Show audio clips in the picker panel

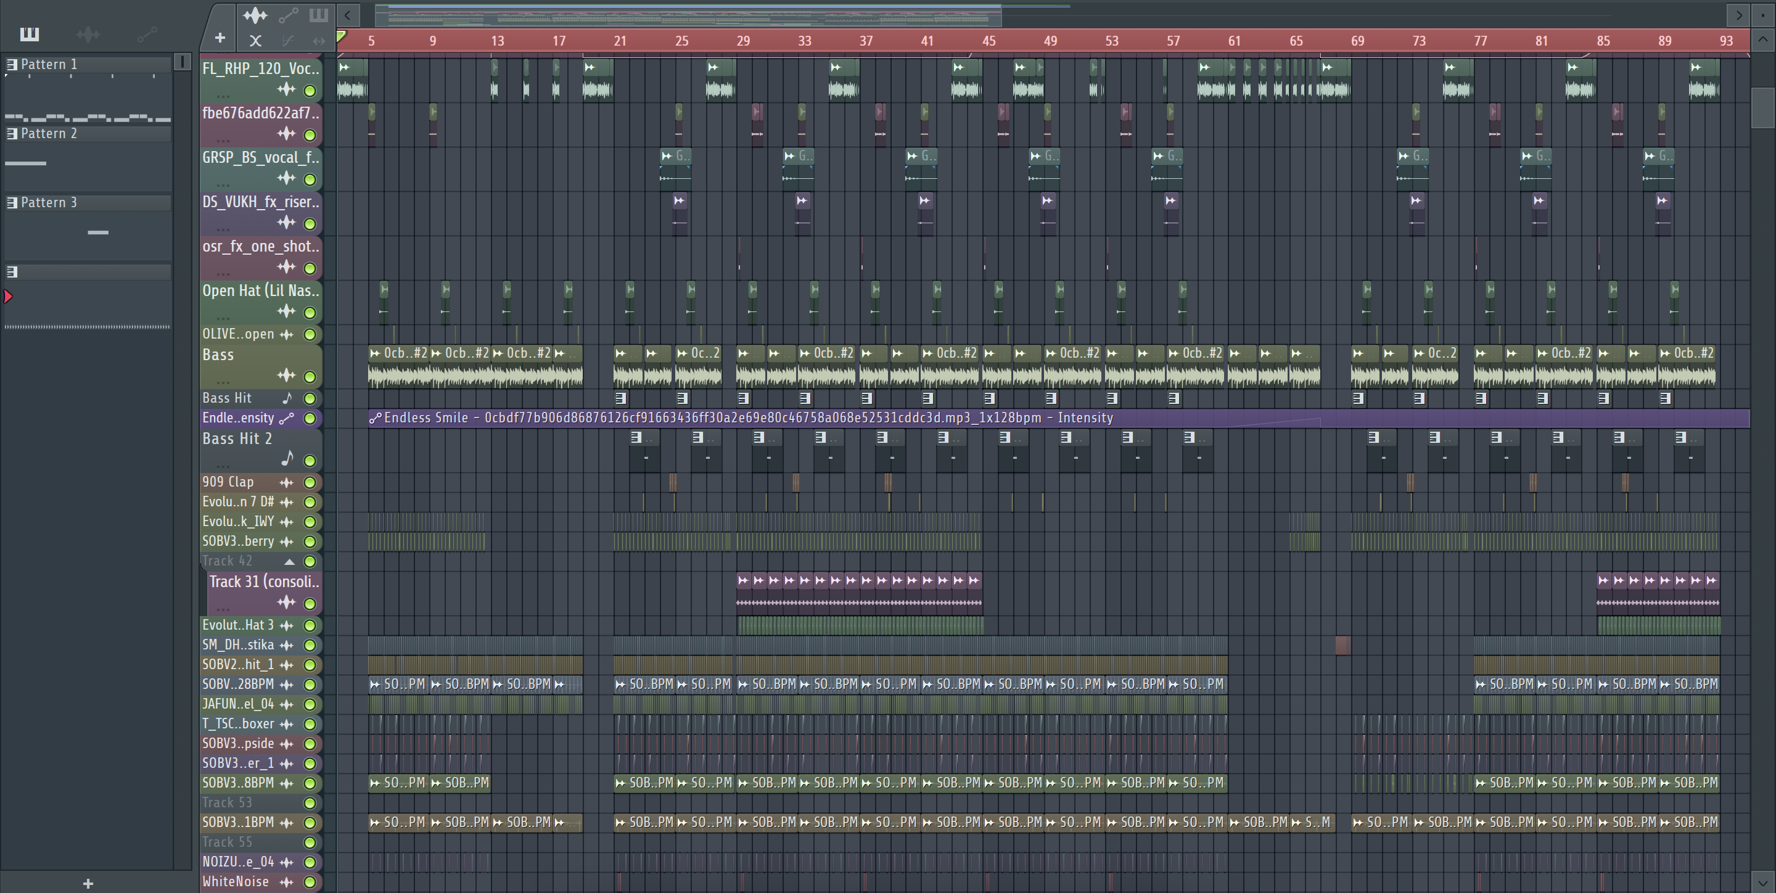(88, 34)
